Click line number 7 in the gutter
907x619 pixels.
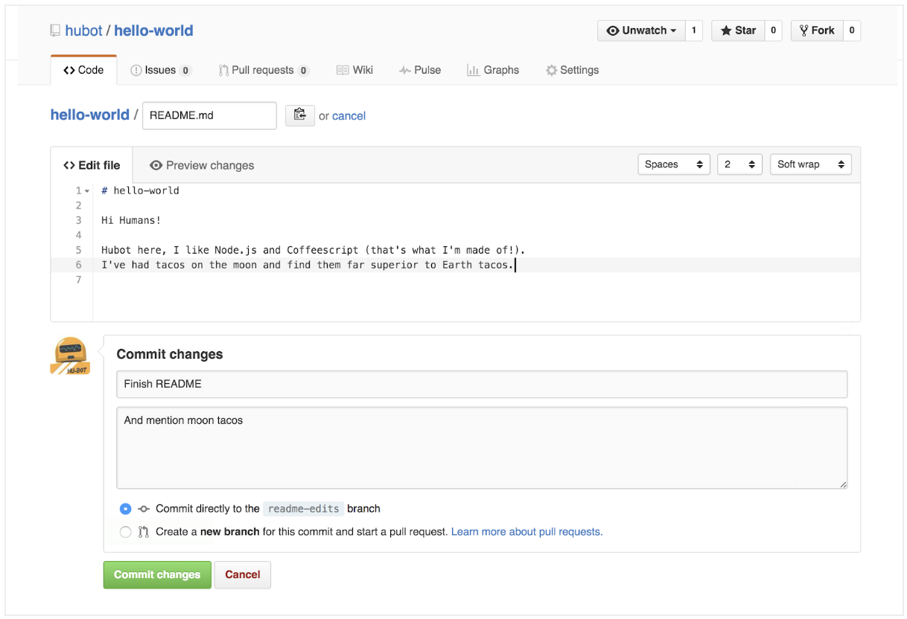click(x=78, y=280)
